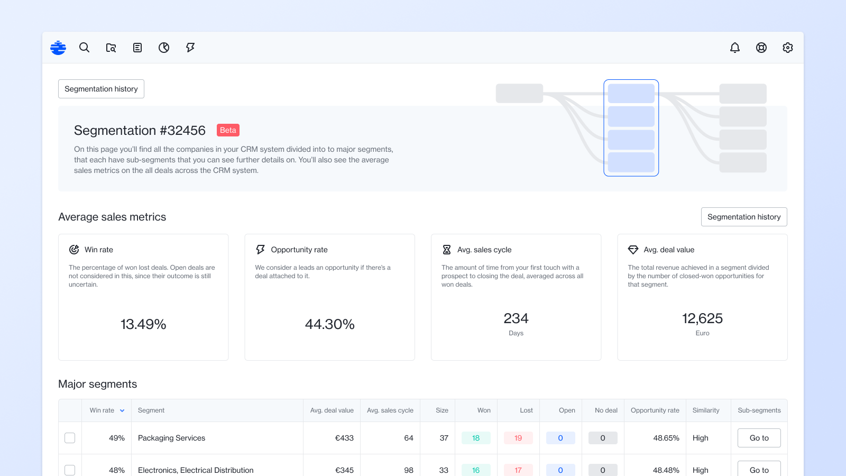Click the Segment column header

coord(151,410)
